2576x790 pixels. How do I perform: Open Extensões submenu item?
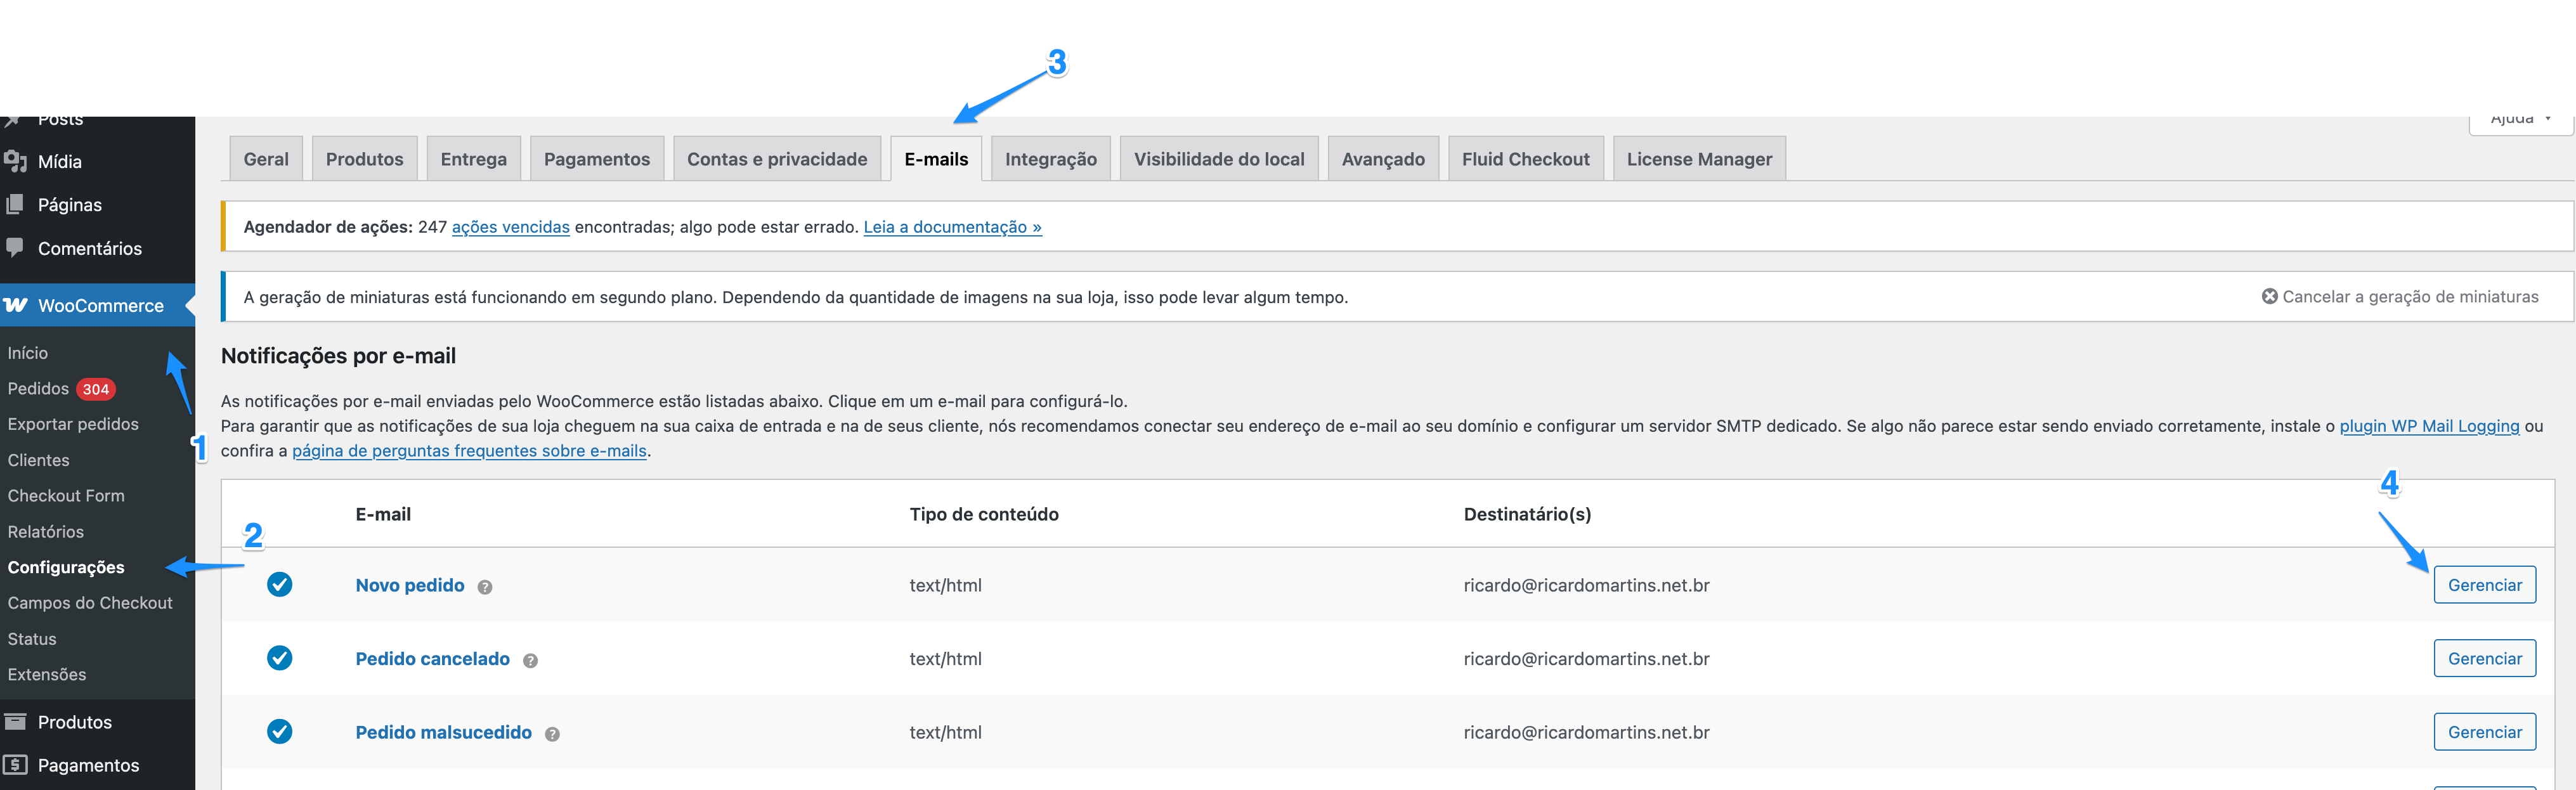click(47, 674)
